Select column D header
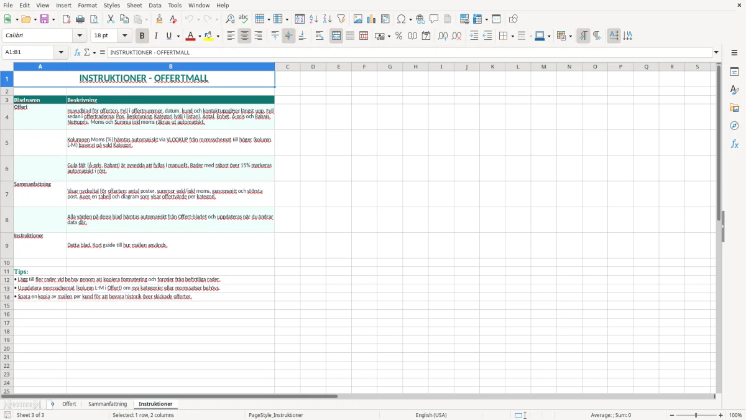Screen dimensions: 746x420 [313, 67]
